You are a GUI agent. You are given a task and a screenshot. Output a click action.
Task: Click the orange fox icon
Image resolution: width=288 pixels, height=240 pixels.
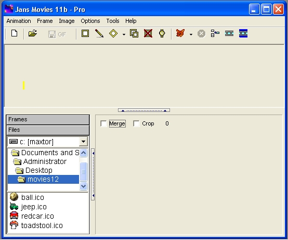click(180, 33)
